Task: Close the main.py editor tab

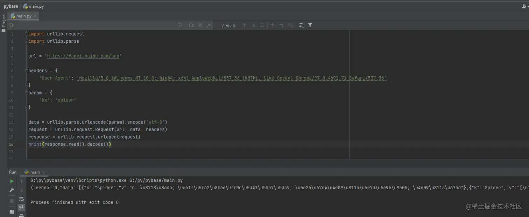Action: 35,16
